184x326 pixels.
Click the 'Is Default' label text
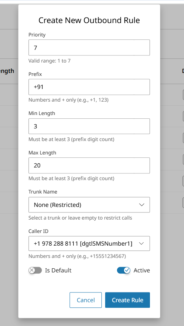click(x=58, y=270)
